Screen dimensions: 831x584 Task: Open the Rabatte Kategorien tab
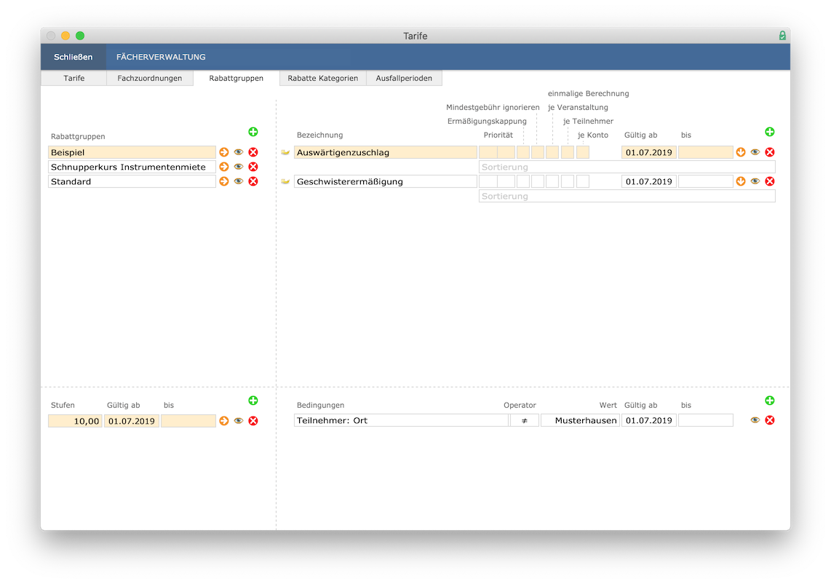click(323, 78)
